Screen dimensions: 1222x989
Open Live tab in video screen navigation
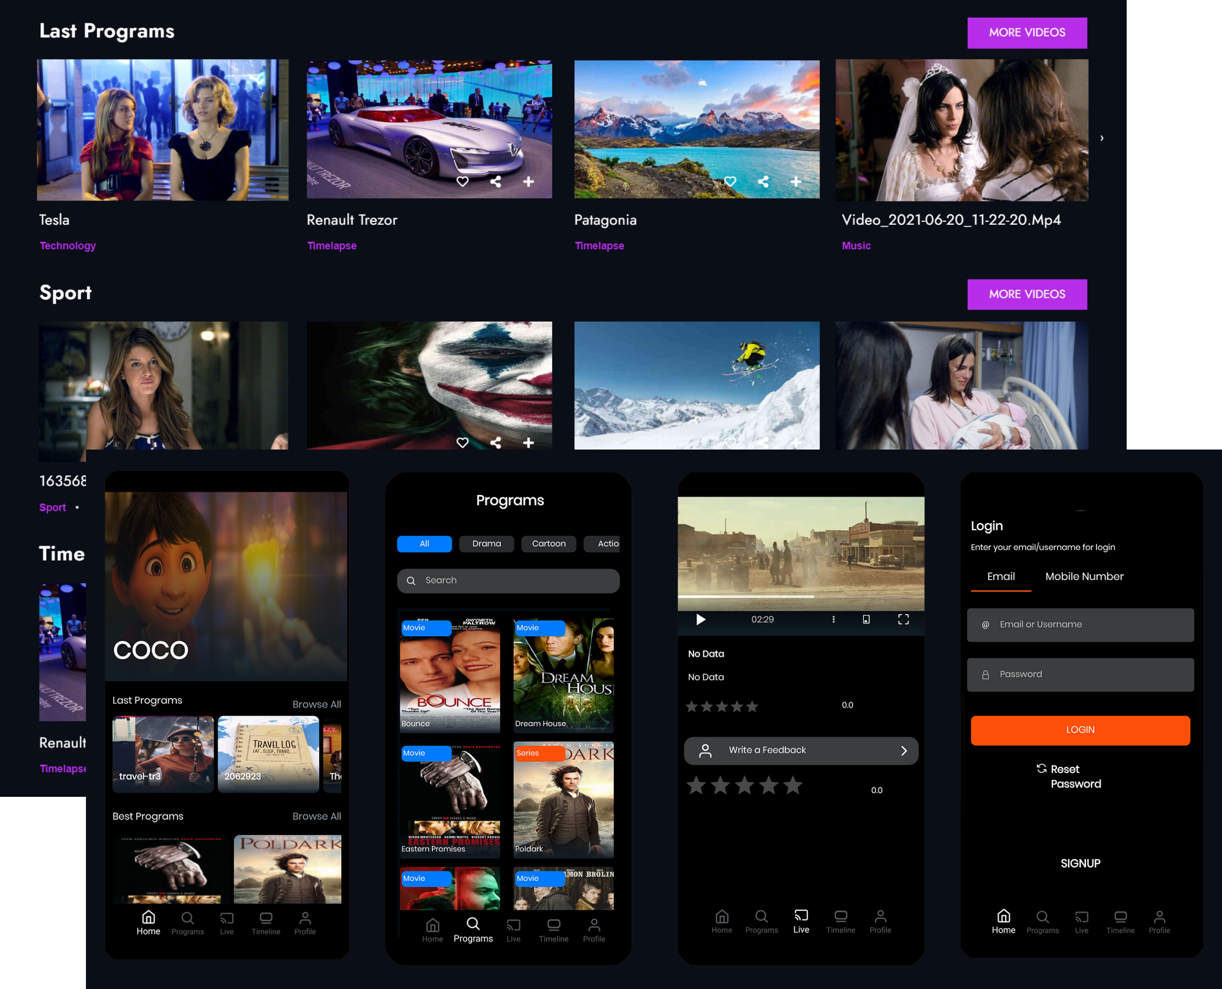tap(801, 921)
